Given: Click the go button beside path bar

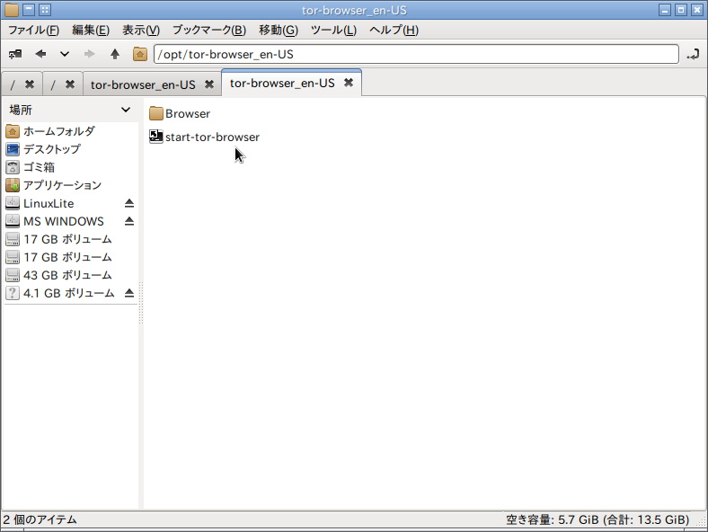Looking at the screenshot, I should click(693, 54).
